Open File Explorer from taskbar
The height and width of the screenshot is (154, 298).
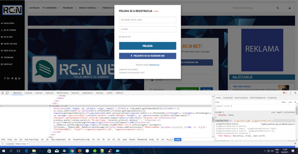[34, 151]
